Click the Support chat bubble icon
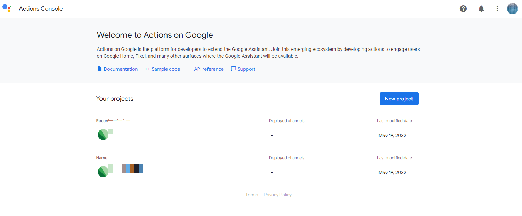Screen dimensions: 522x216 (234, 69)
